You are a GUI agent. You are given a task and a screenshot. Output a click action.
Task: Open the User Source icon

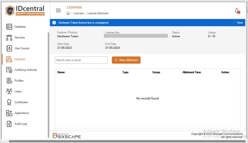[x=9, y=48]
